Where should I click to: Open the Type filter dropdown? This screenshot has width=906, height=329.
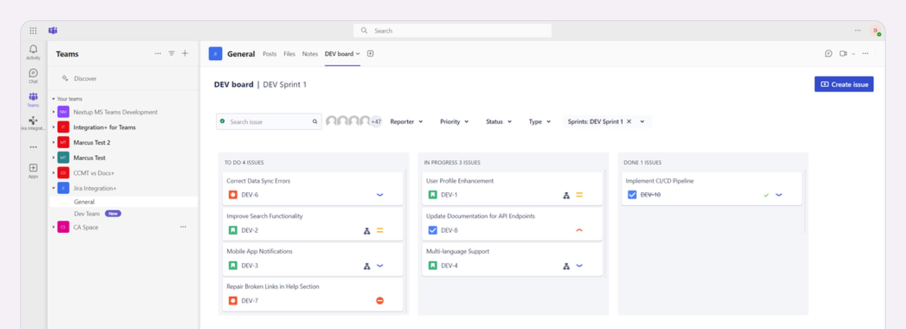(x=540, y=122)
